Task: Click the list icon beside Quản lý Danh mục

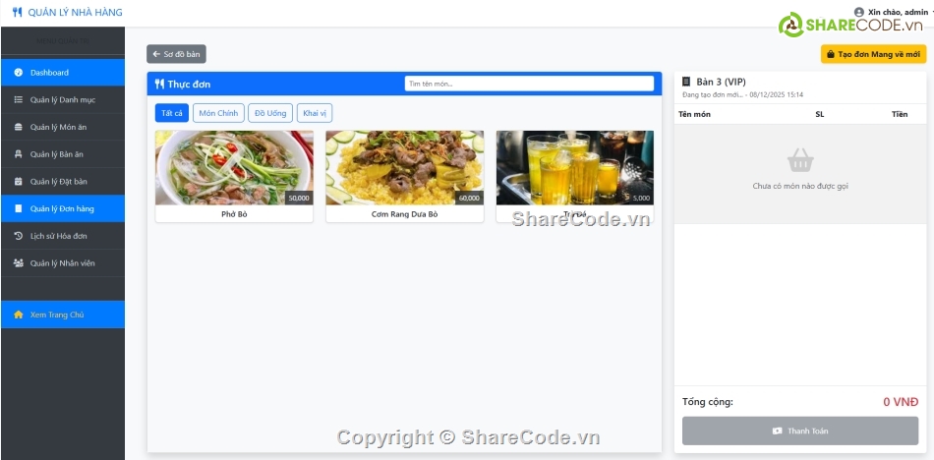Action: pos(18,99)
